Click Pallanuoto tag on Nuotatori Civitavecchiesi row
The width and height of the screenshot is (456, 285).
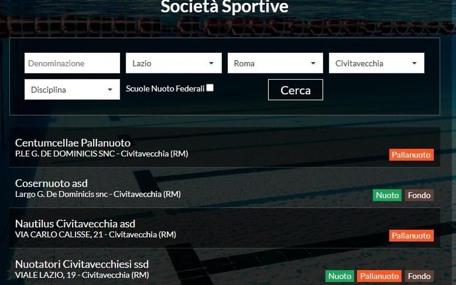pos(379,276)
